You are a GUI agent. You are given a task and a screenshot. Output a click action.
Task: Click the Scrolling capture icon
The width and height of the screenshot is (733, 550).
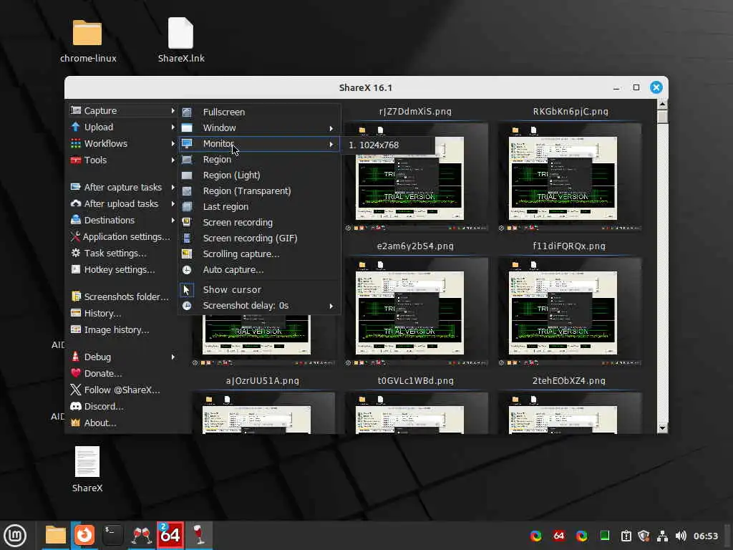click(x=187, y=254)
